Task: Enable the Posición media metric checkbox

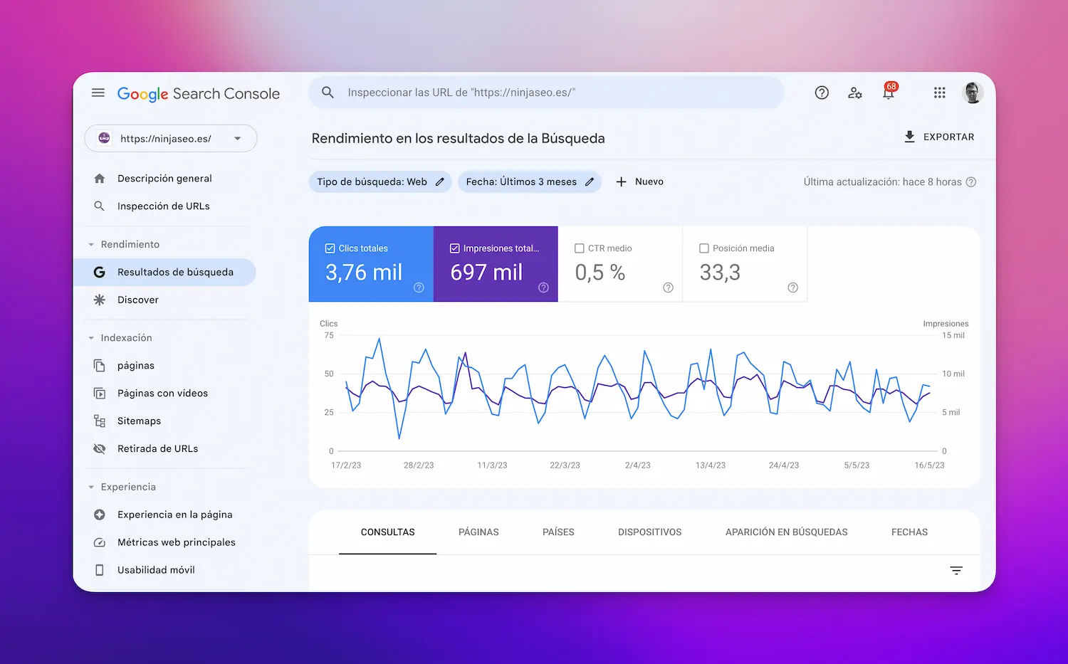Action: tap(704, 248)
